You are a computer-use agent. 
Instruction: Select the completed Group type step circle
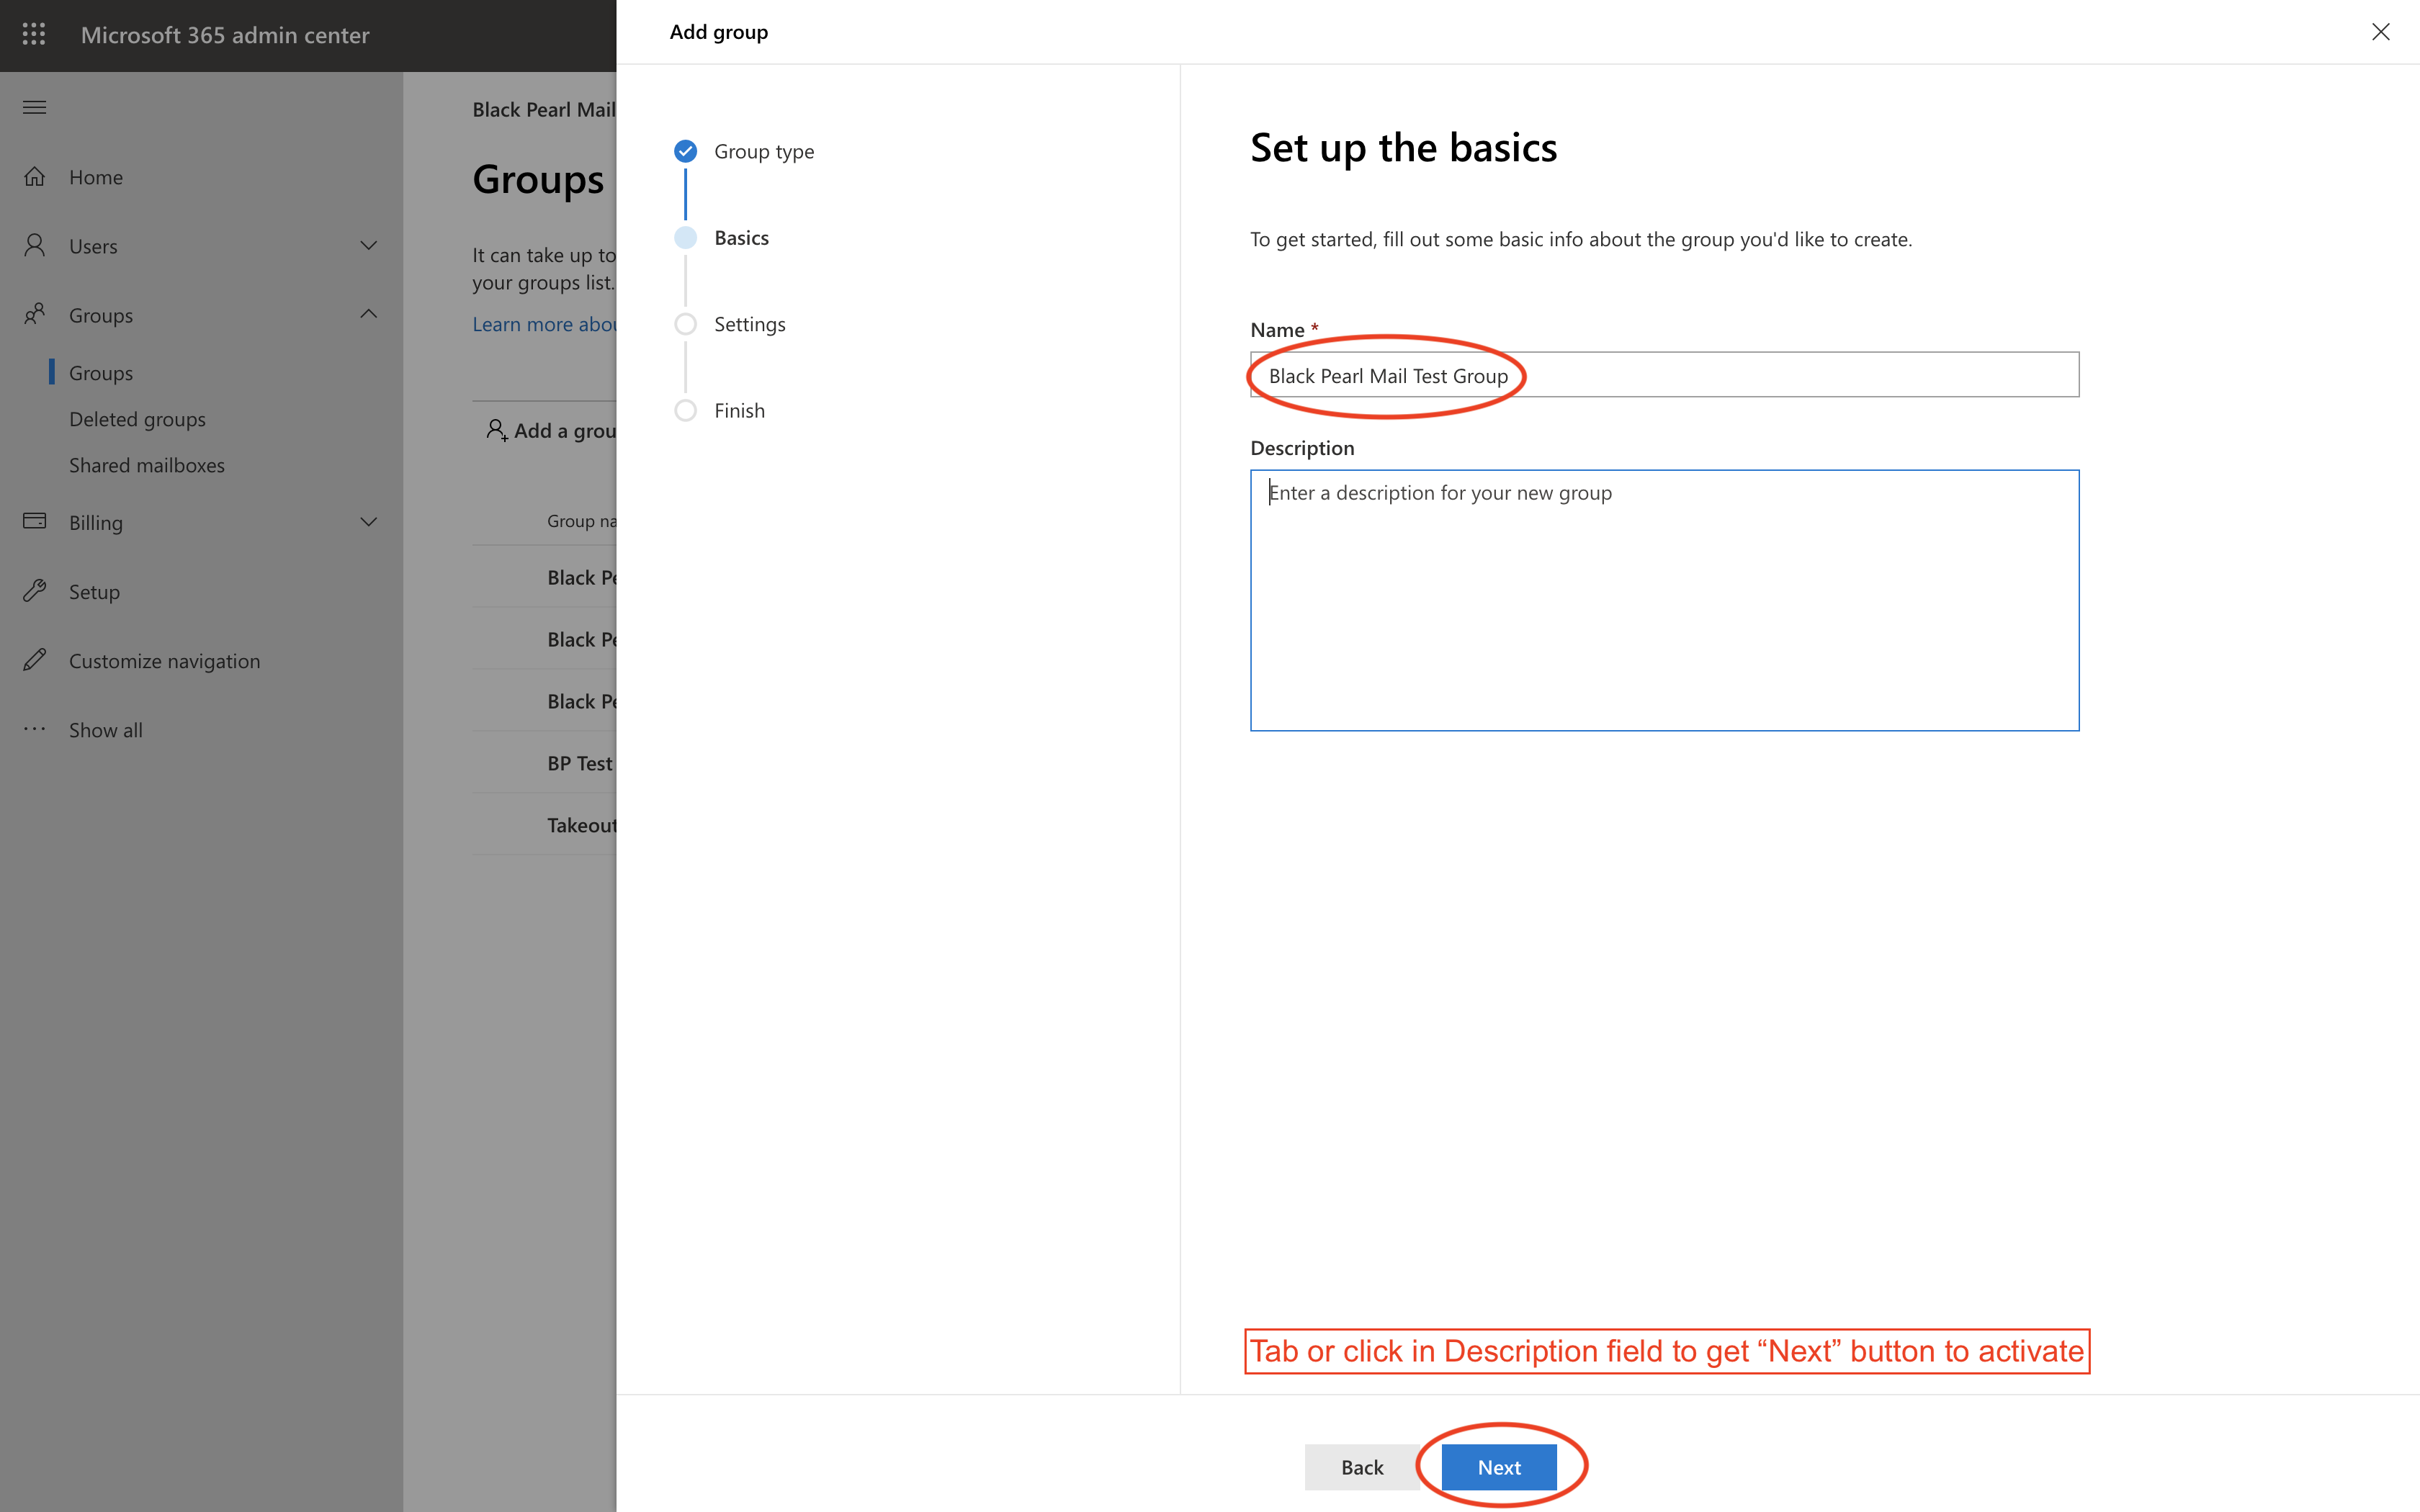coord(685,151)
